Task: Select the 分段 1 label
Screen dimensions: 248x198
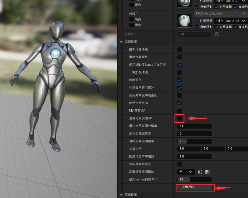Action: [133, 14]
